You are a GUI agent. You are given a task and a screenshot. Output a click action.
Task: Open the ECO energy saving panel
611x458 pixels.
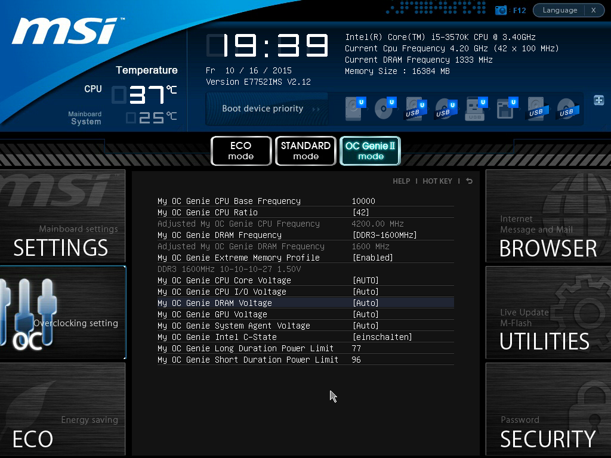62,409
